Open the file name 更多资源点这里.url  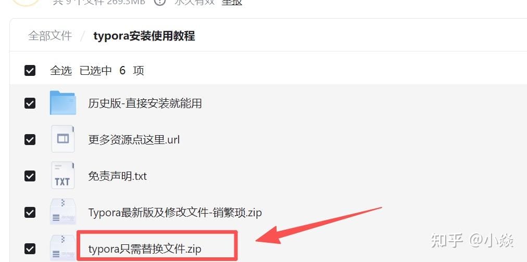tap(134, 139)
